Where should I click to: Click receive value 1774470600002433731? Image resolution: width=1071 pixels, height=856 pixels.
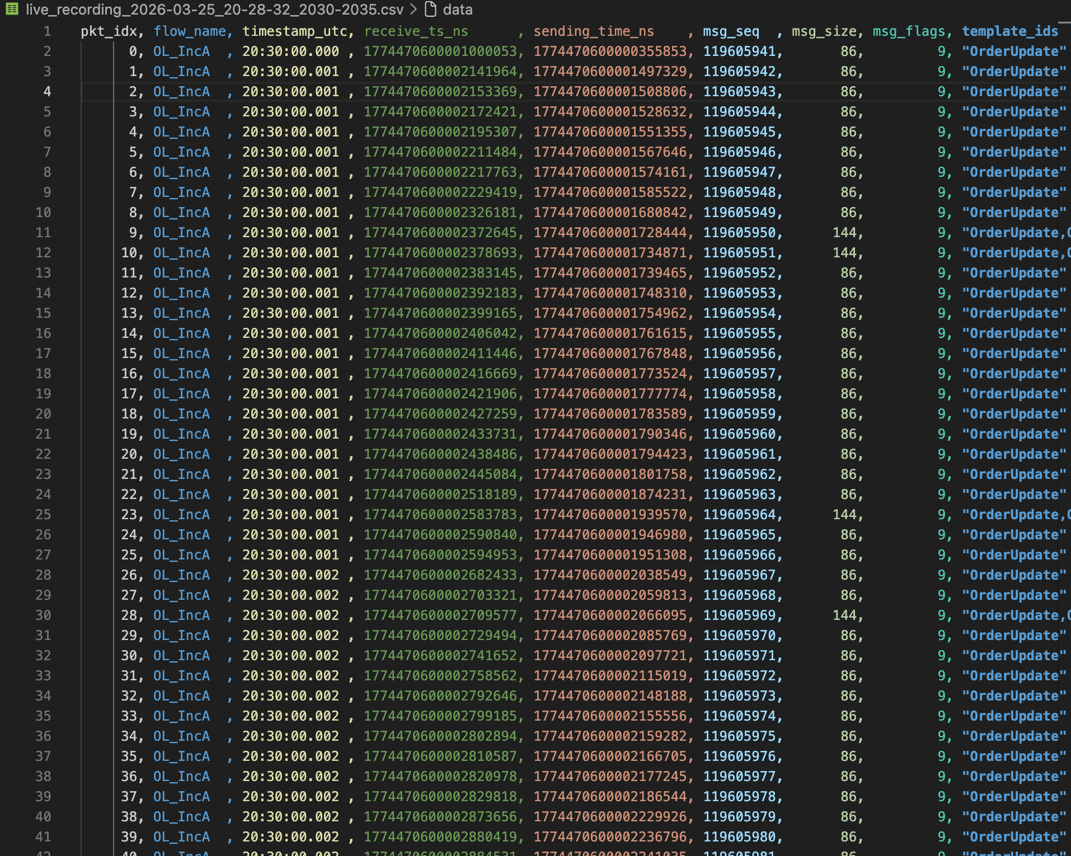point(440,434)
